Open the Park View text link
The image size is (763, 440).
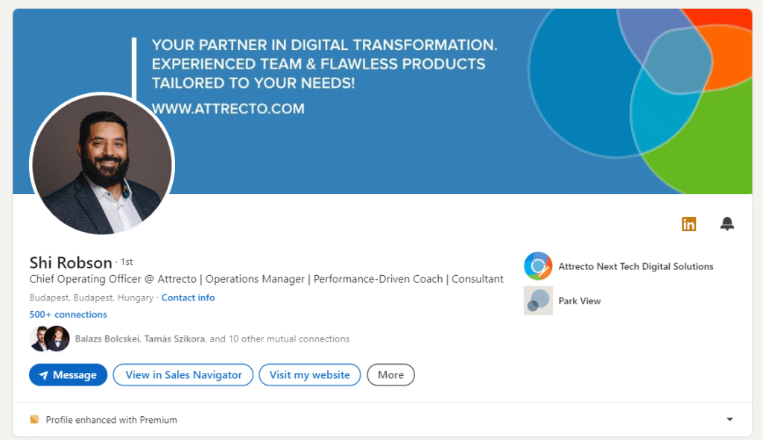pos(580,301)
